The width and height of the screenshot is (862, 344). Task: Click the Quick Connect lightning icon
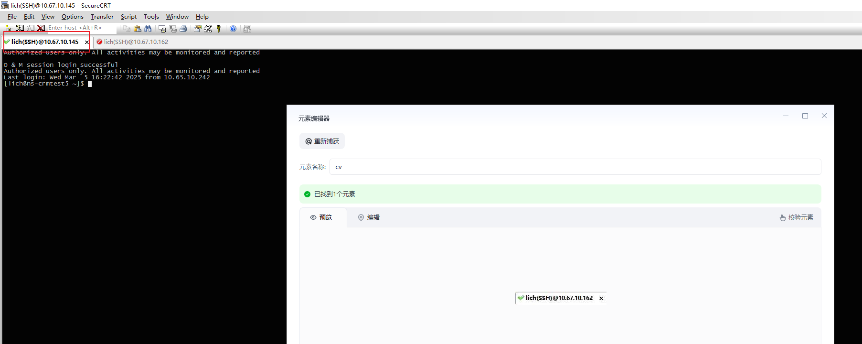20,29
